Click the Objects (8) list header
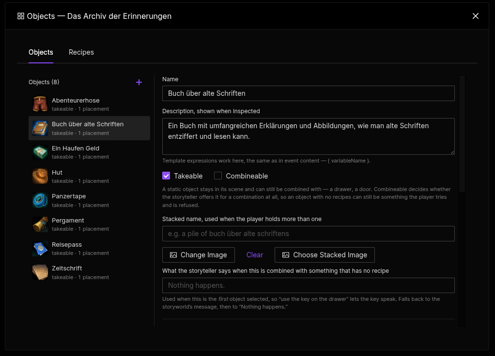 tap(44, 82)
